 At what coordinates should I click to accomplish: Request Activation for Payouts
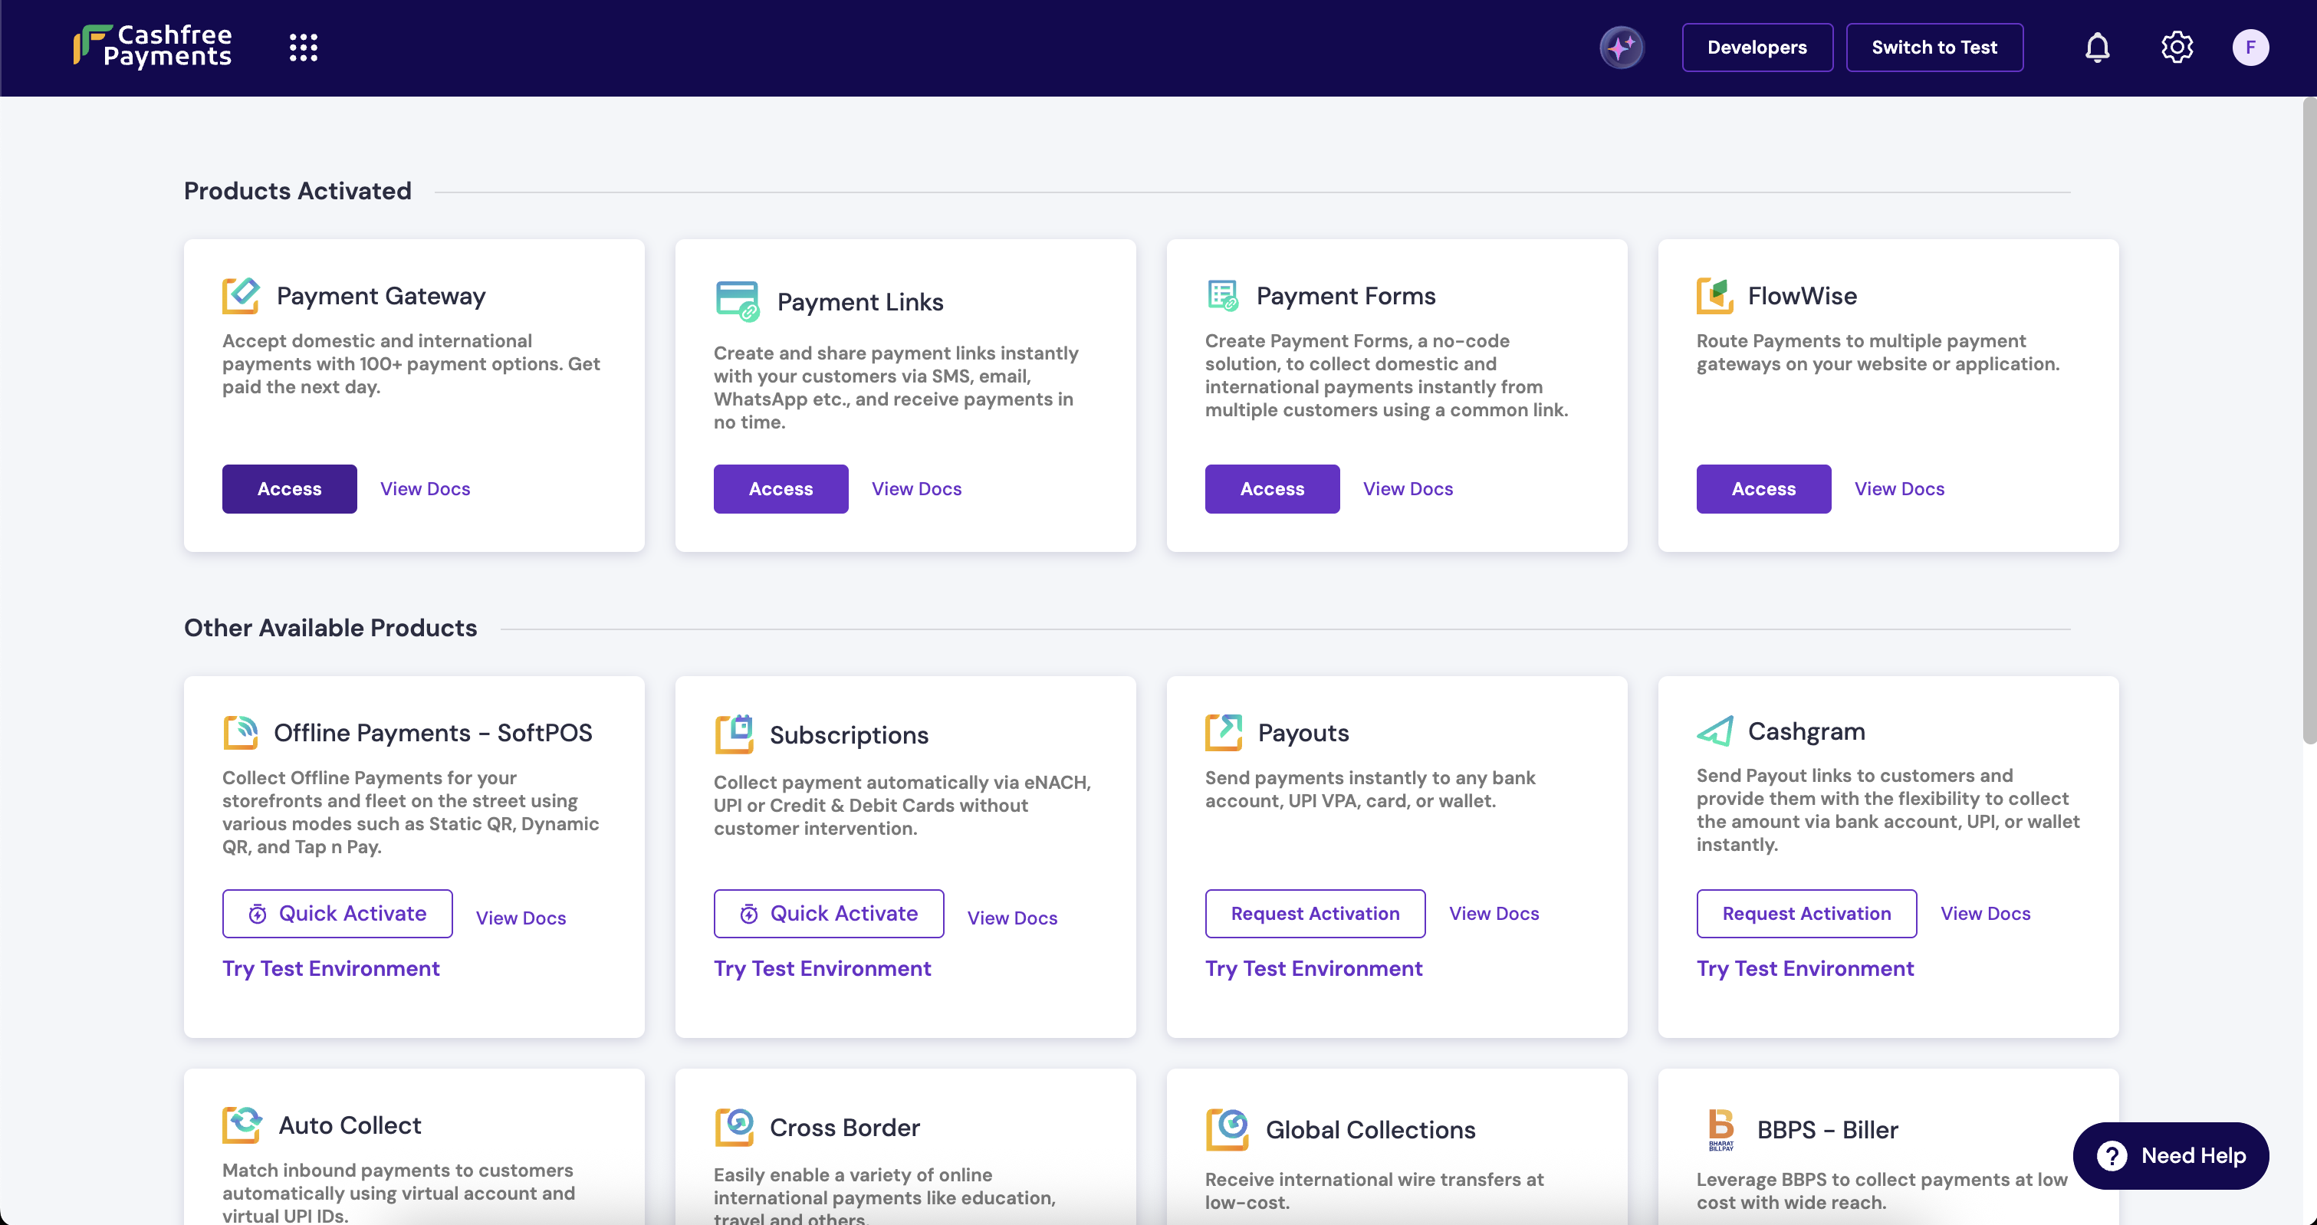1315,913
